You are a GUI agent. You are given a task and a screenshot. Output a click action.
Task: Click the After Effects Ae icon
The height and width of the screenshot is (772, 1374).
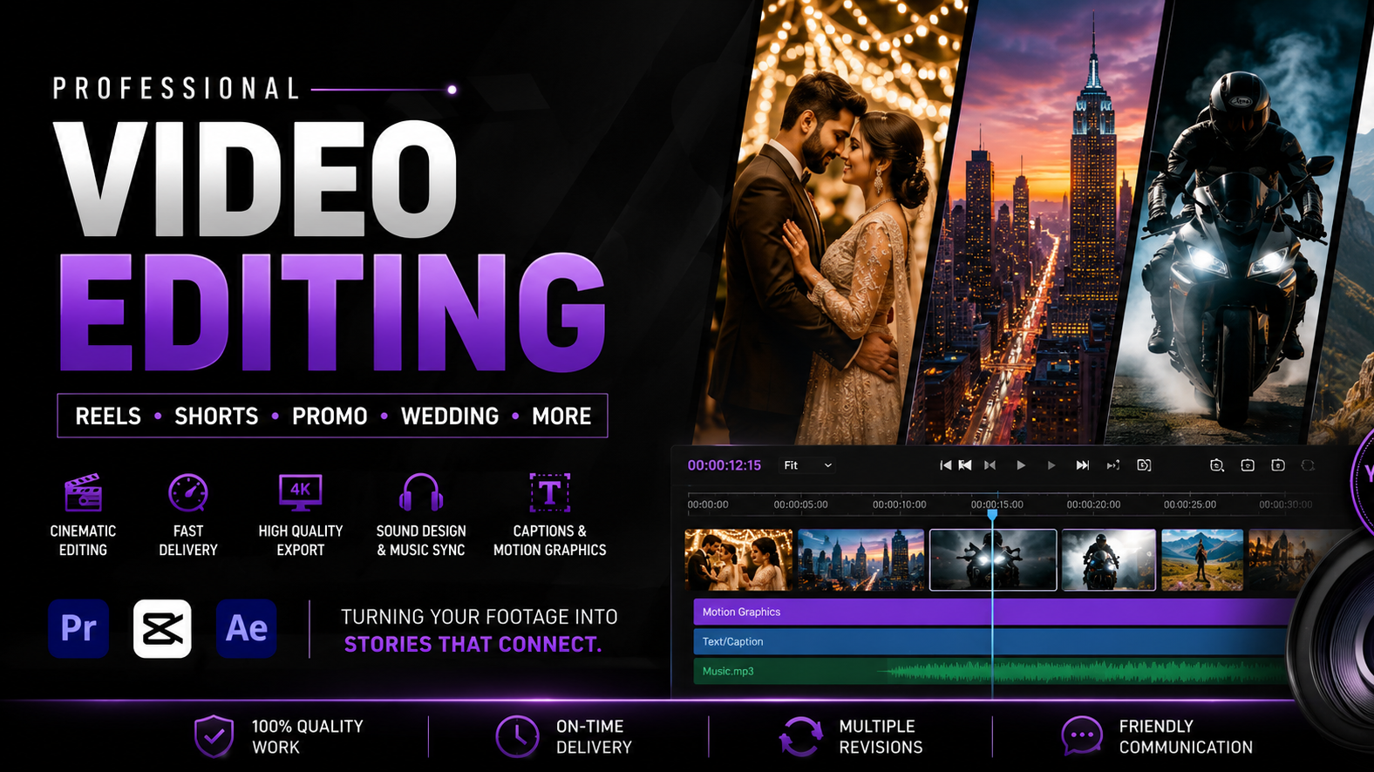[x=247, y=628]
